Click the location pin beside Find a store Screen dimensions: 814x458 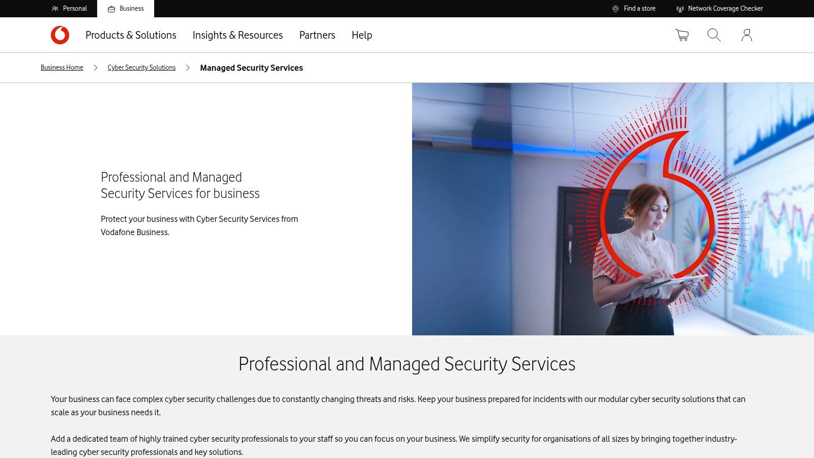tap(616, 9)
